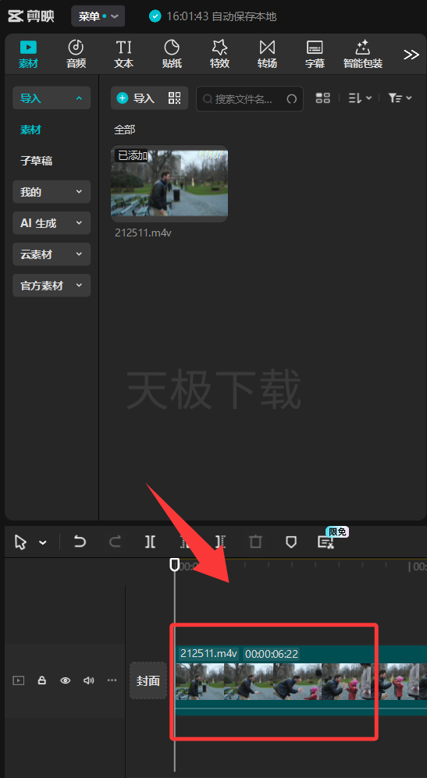Expand the 云素材 section

pyautogui.click(x=52, y=254)
